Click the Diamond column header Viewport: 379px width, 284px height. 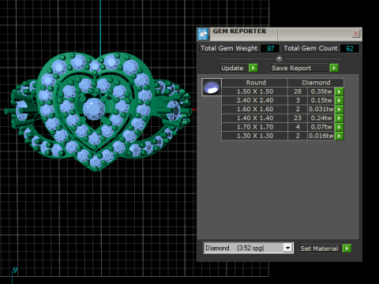click(316, 83)
